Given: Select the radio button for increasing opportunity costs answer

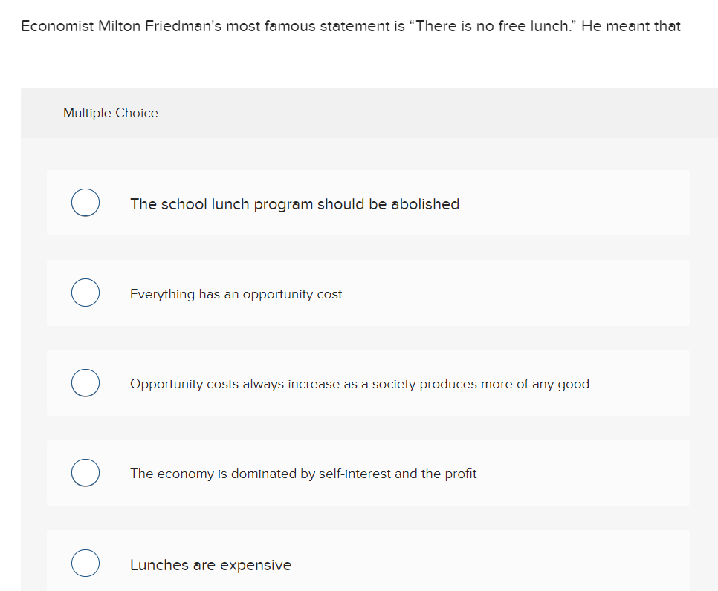Looking at the screenshot, I should [85, 382].
